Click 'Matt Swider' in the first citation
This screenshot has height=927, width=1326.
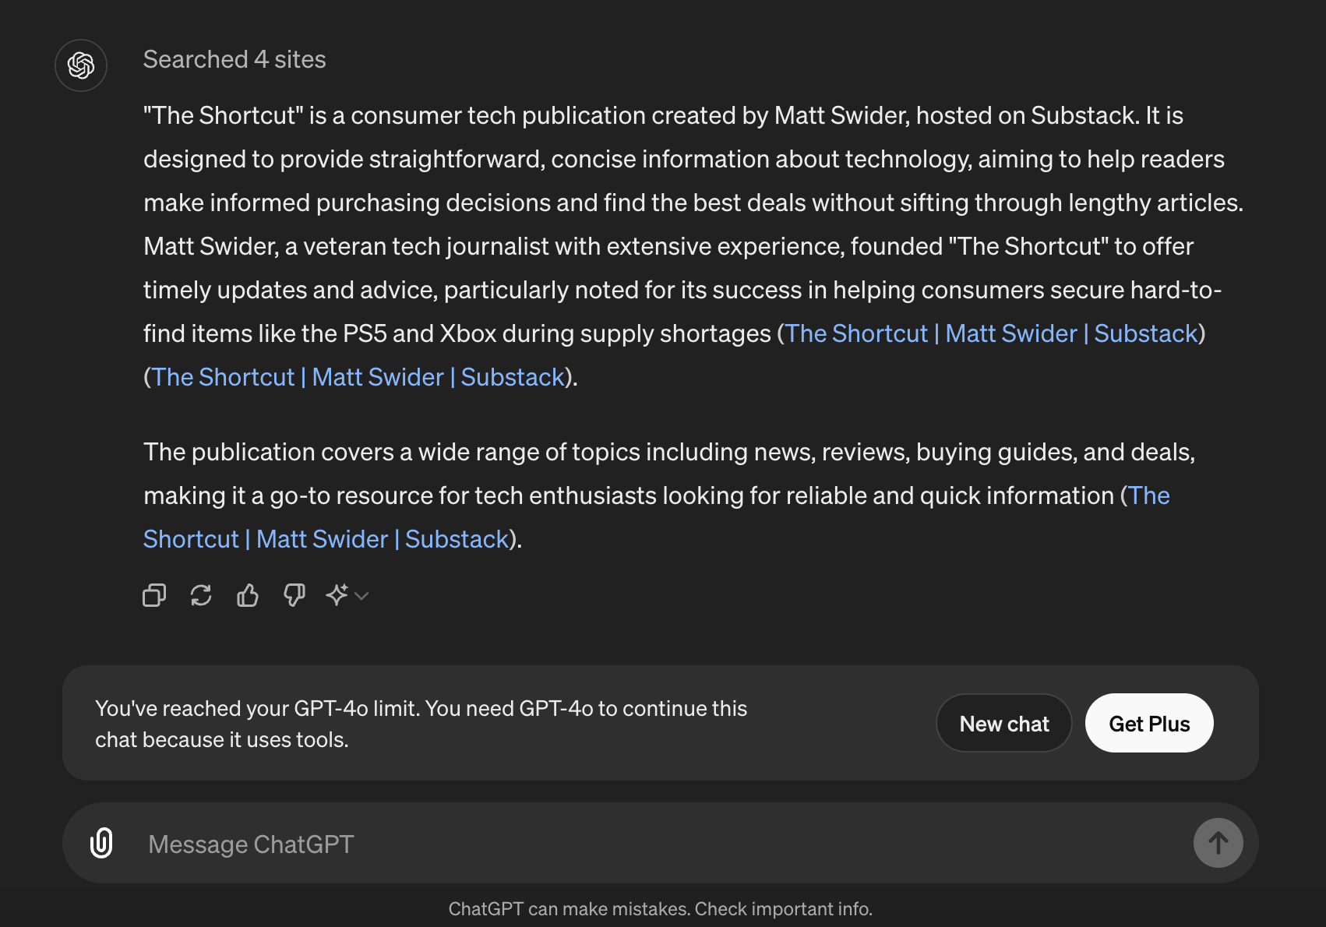1009,333
